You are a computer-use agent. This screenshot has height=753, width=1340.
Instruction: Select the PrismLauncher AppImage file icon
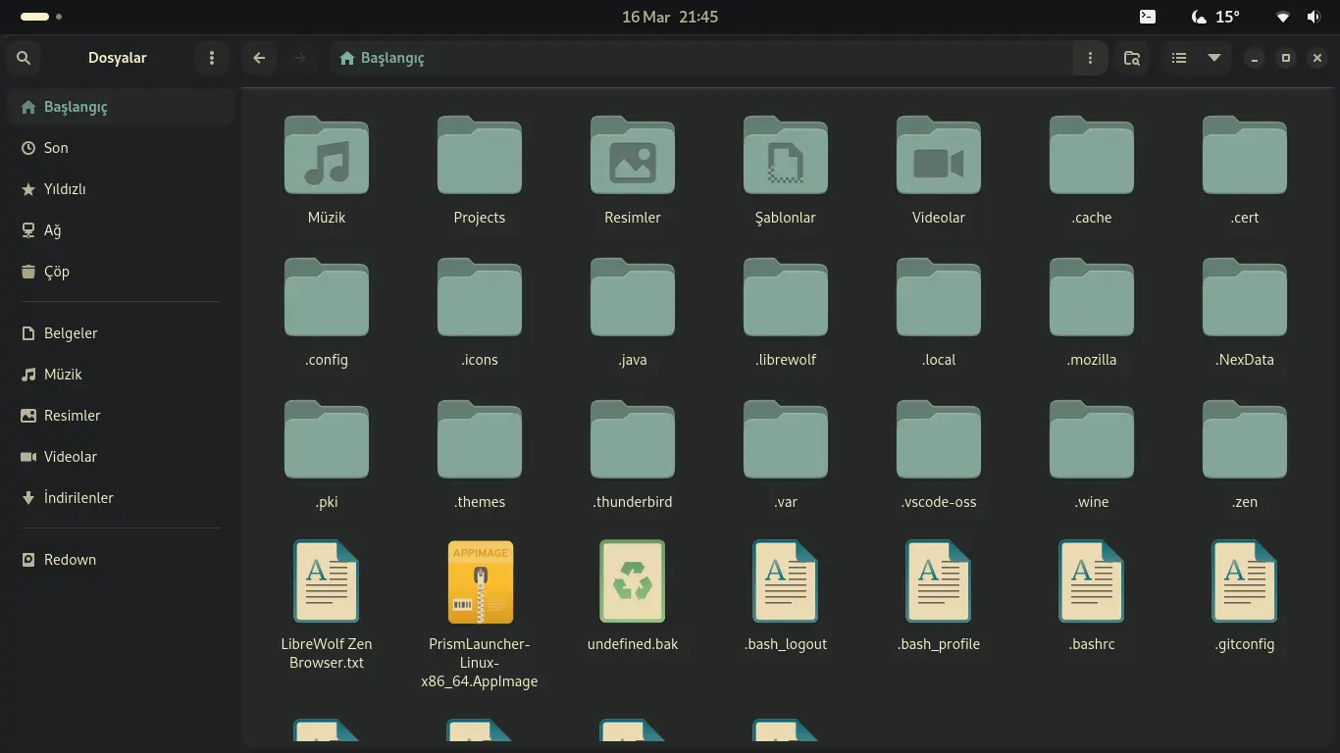coord(480,581)
